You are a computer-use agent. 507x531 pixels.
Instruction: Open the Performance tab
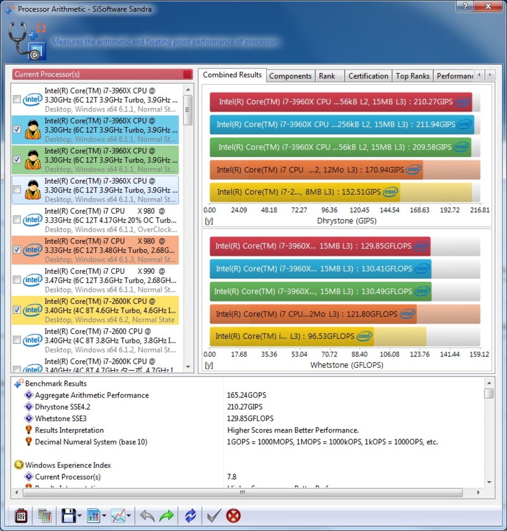(x=454, y=76)
